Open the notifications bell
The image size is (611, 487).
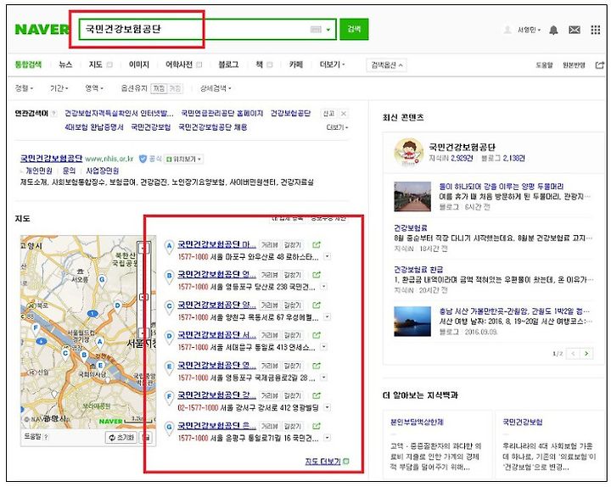[x=553, y=30]
